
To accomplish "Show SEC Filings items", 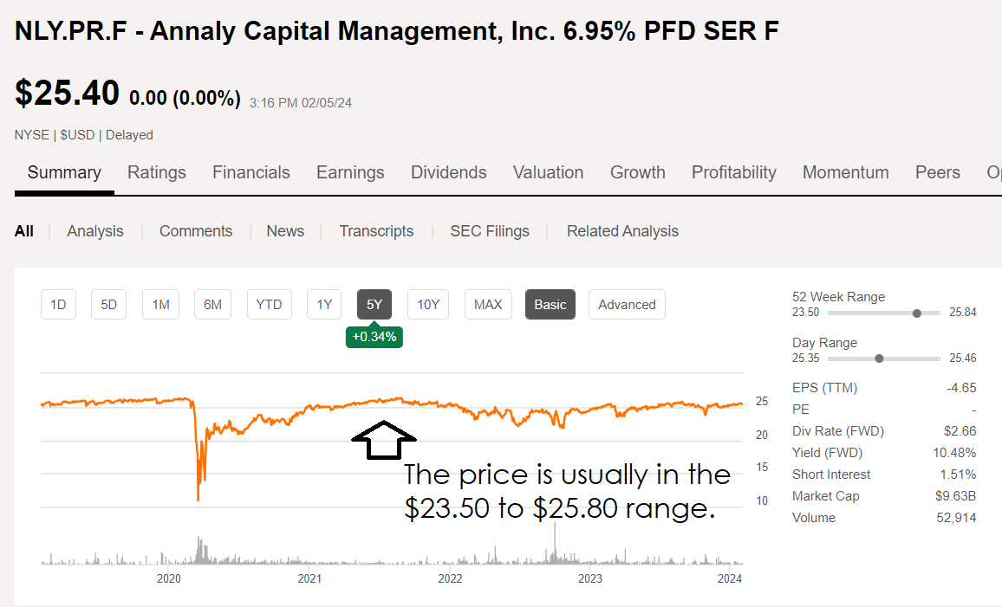I will click(490, 231).
